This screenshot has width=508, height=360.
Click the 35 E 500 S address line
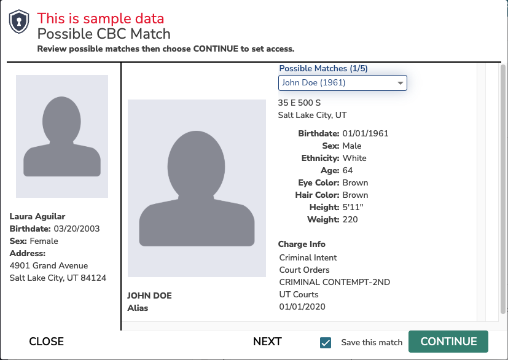299,103
